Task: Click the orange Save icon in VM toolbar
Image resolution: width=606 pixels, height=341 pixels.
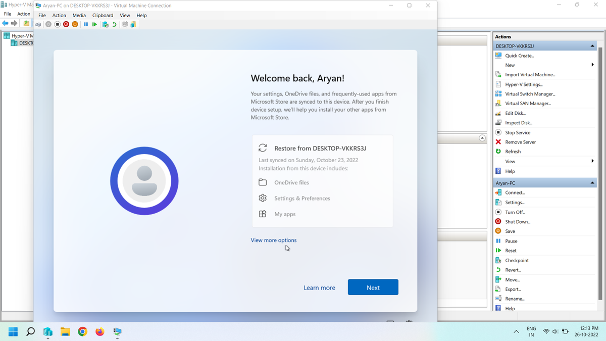Action: [75, 24]
